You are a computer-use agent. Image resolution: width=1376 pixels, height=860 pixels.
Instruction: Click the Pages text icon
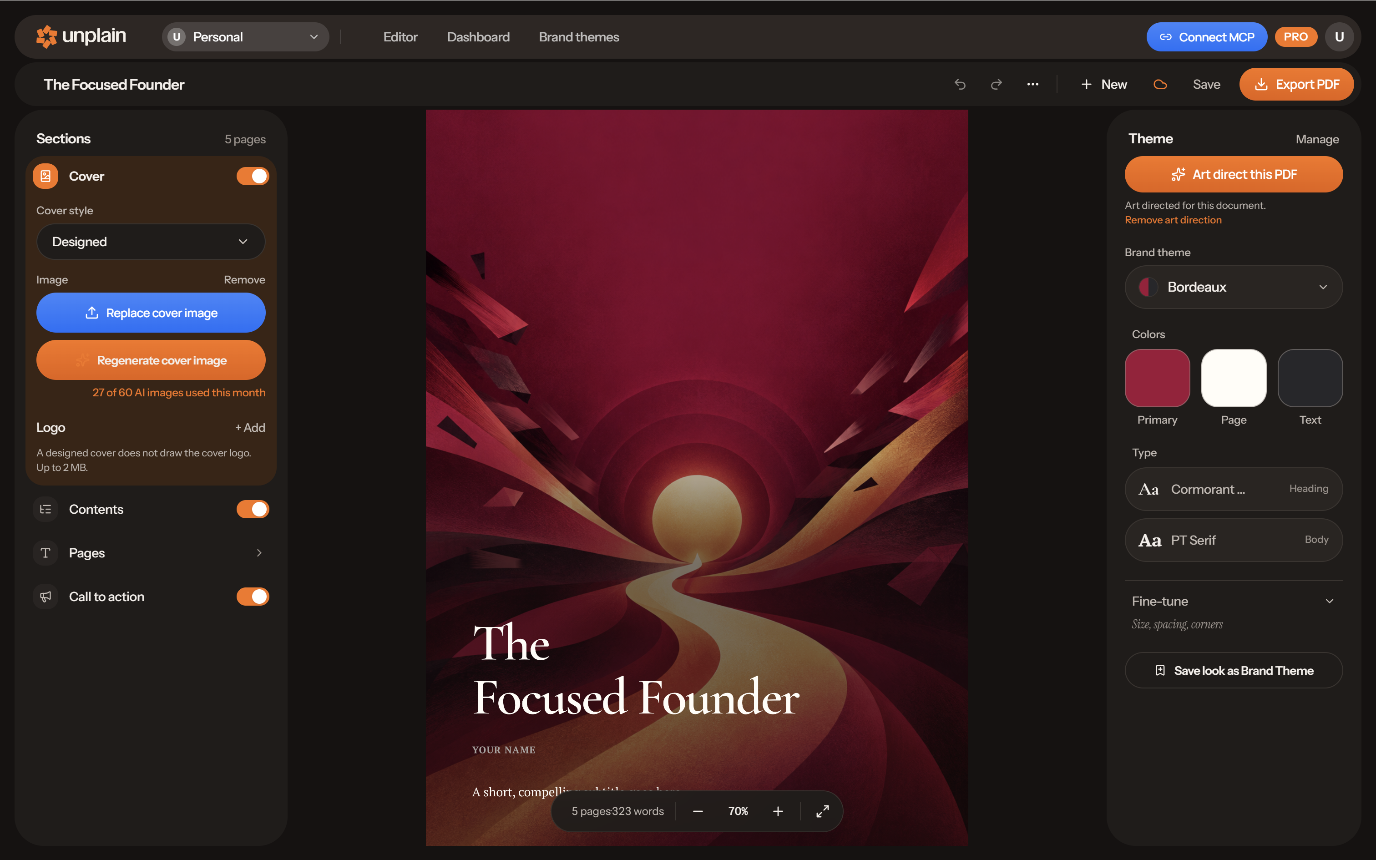pos(46,553)
